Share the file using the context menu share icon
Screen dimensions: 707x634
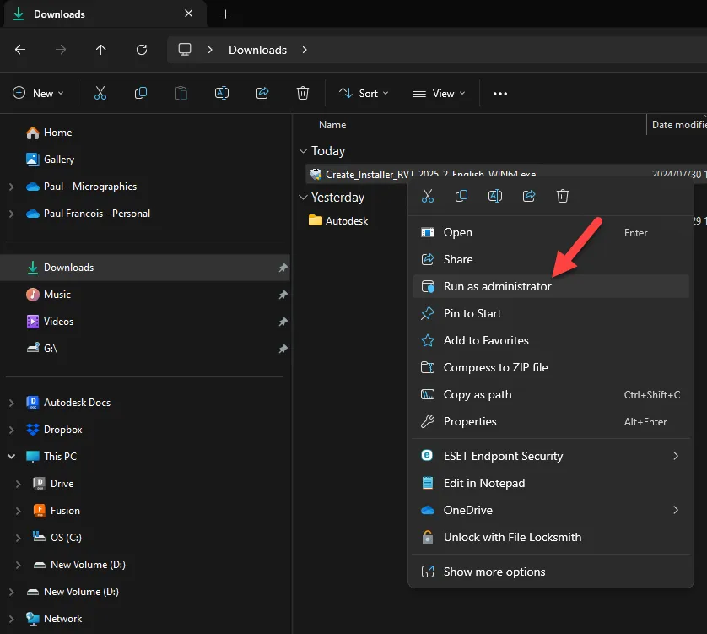click(x=529, y=196)
